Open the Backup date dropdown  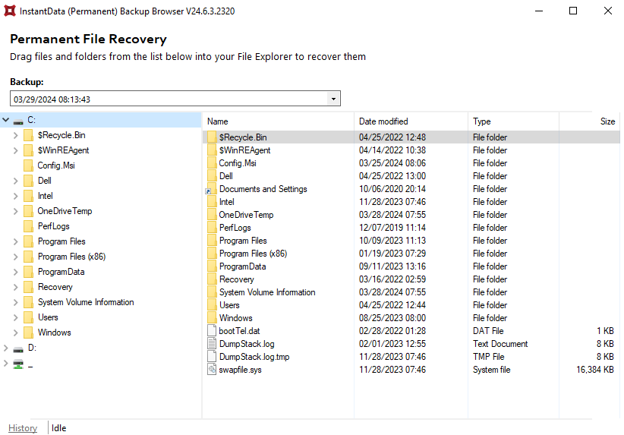coord(333,99)
